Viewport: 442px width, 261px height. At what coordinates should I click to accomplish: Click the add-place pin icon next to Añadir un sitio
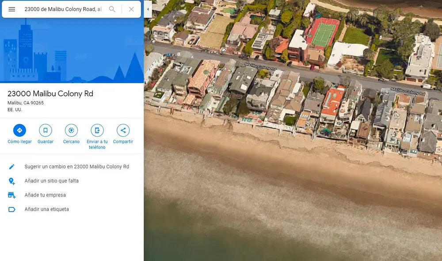[x=12, y=180]
